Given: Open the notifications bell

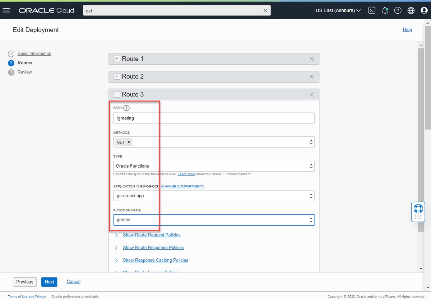Looking at the screenshot, I should coord(385,10).
